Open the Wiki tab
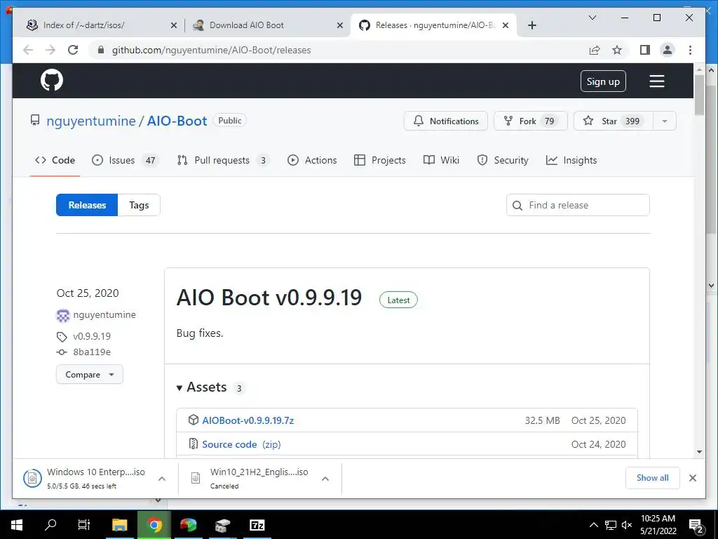Screen dimensions: 718x539 click(x=441, y=160)
